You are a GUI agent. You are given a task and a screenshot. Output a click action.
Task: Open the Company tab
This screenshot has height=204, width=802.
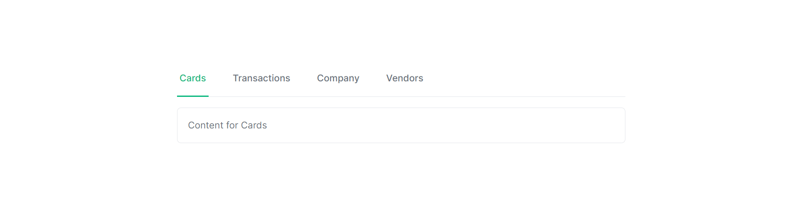[x=338, y=78]
